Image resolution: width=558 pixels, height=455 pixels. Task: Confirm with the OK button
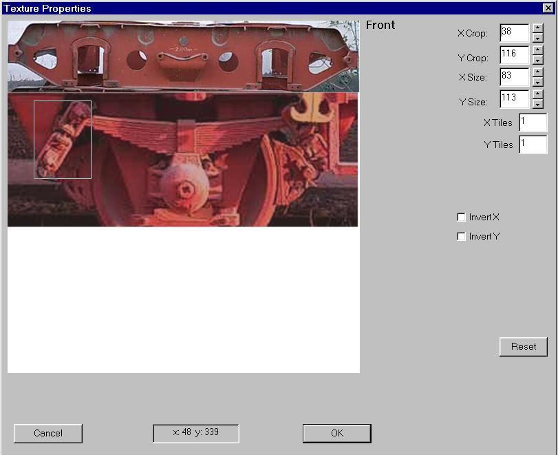(336, 433)
